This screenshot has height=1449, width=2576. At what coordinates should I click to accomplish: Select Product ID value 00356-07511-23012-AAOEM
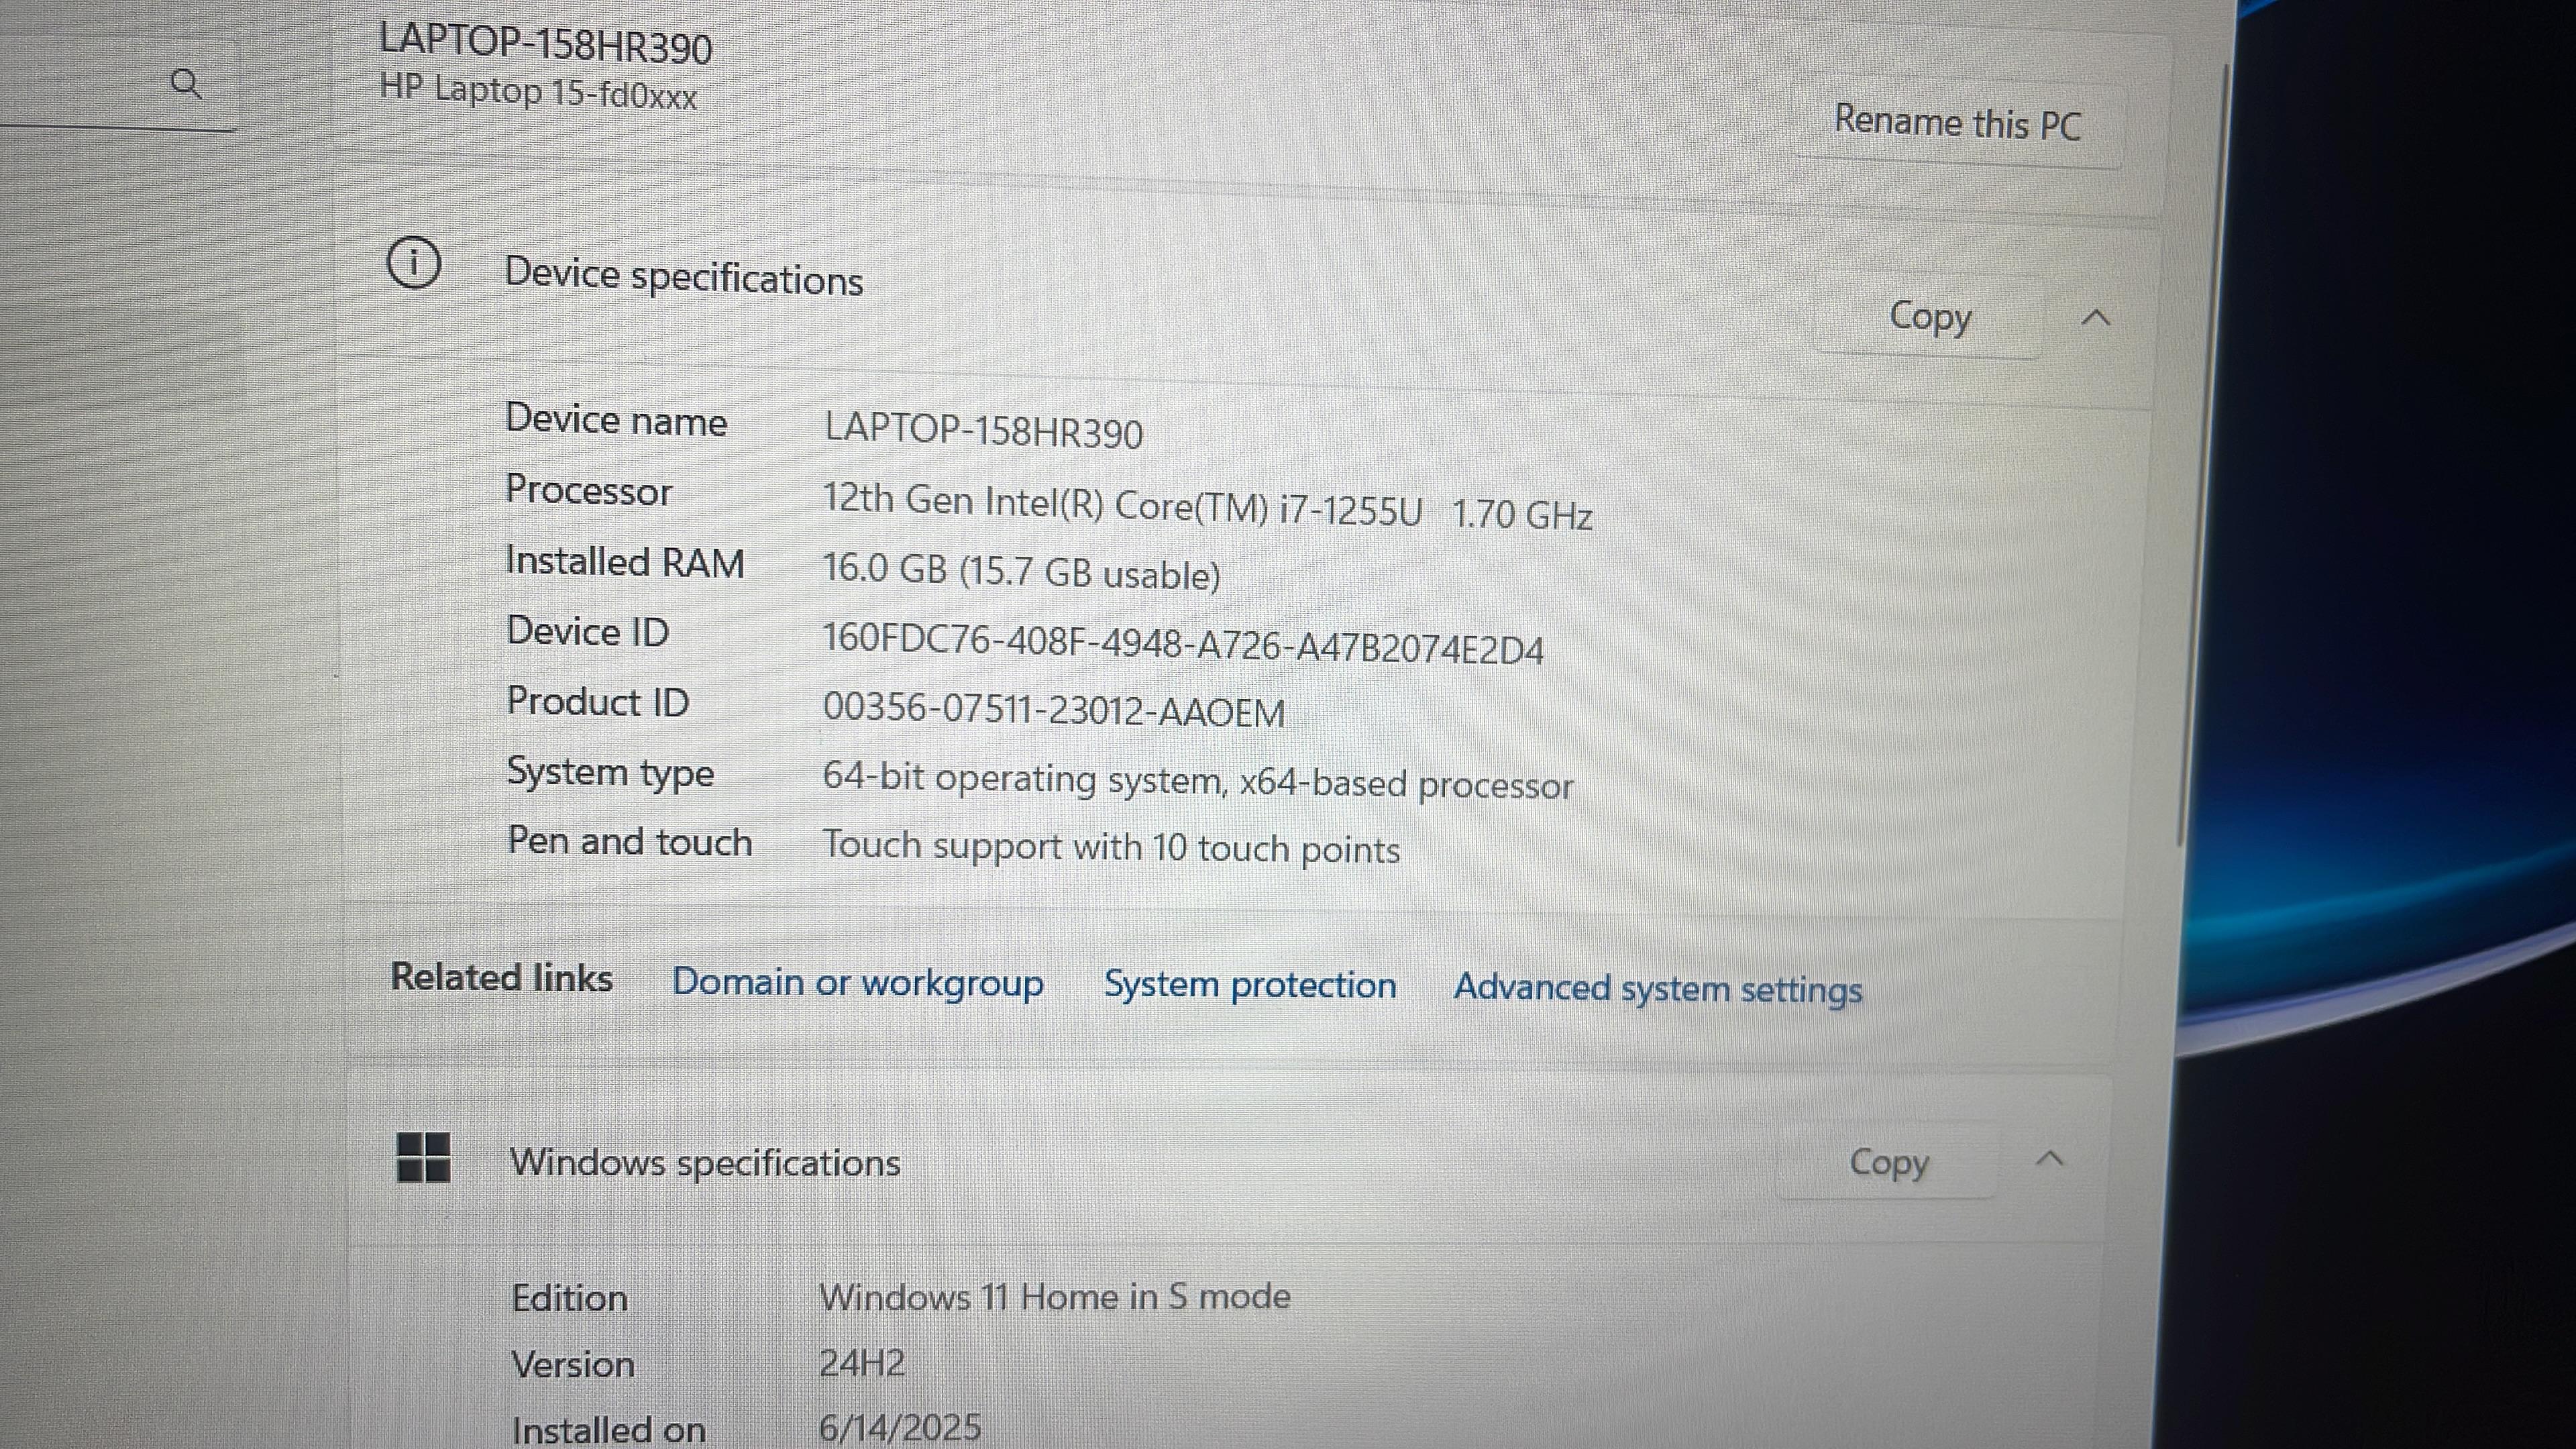[x=1053, y=711]
